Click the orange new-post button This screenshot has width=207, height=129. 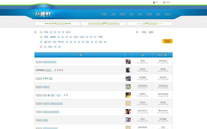click(167, 41)
